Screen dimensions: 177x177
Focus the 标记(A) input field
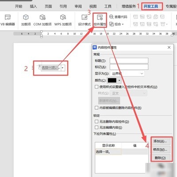click(129, 67)
